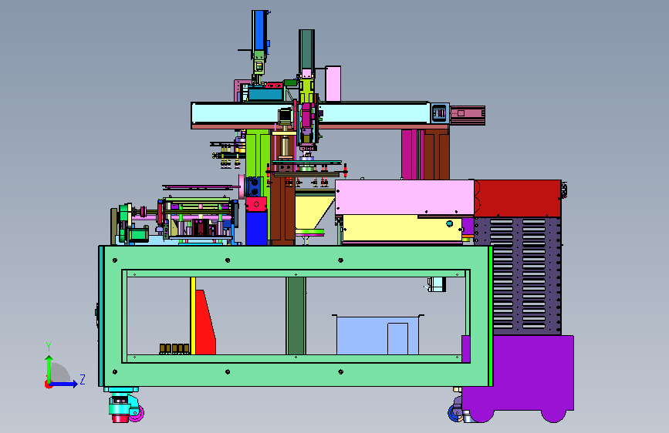Click the Y axis label on the triad
669x433 pixels.
pos(49,347)
